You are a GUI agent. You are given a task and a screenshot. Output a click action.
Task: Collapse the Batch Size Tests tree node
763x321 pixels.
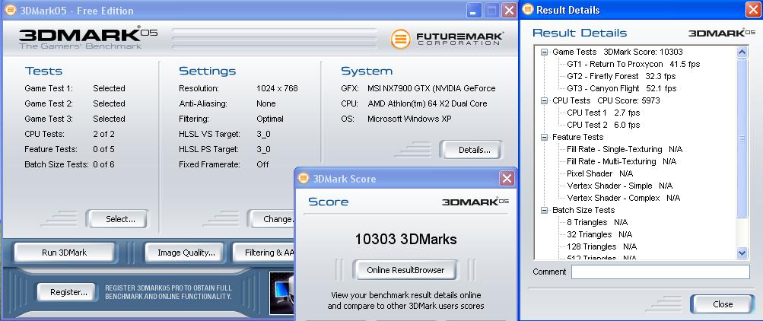pos(545,210)
